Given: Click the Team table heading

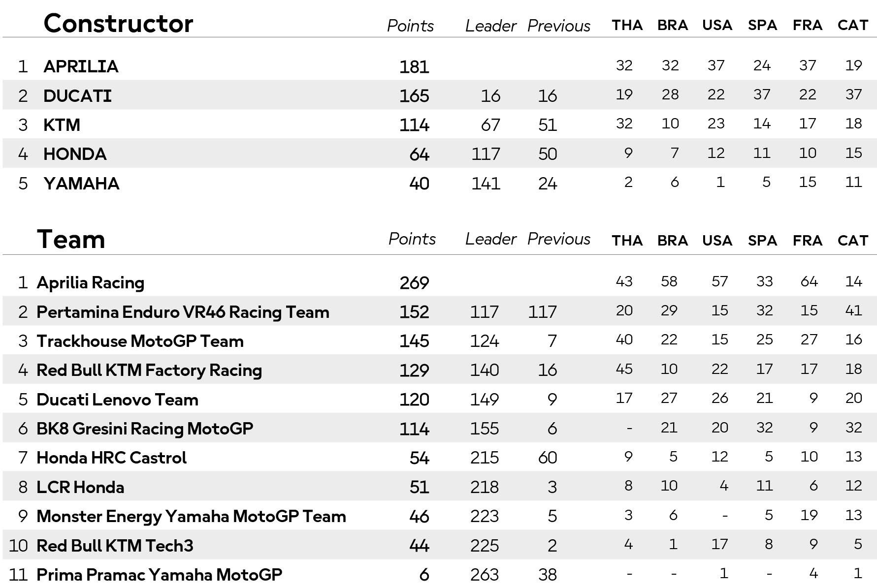Looking at the screenshot, I should [x=71, y=240].
